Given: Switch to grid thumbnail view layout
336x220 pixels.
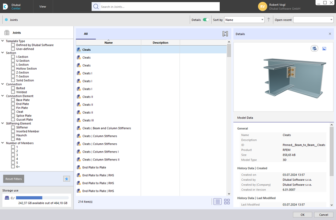Looking at the screenshot, I should 227,201.
